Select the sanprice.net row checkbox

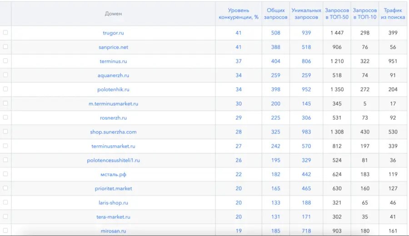click(5, 47)
